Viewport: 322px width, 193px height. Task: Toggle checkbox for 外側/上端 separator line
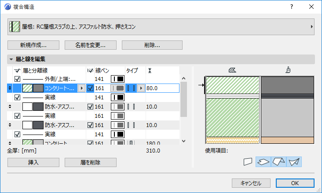(x=17, y=79)
